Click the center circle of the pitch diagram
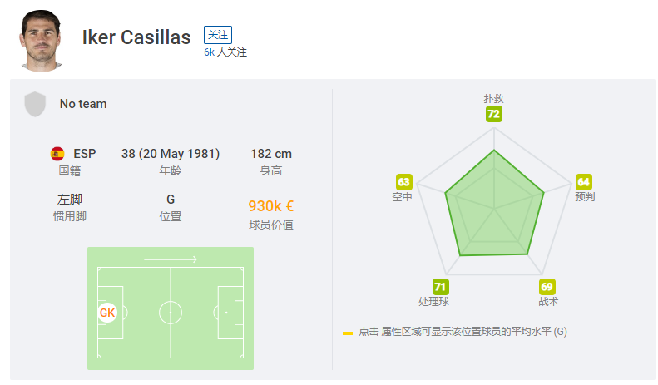Viewport: 658px width, 385px height. click(x=171, y=313)
